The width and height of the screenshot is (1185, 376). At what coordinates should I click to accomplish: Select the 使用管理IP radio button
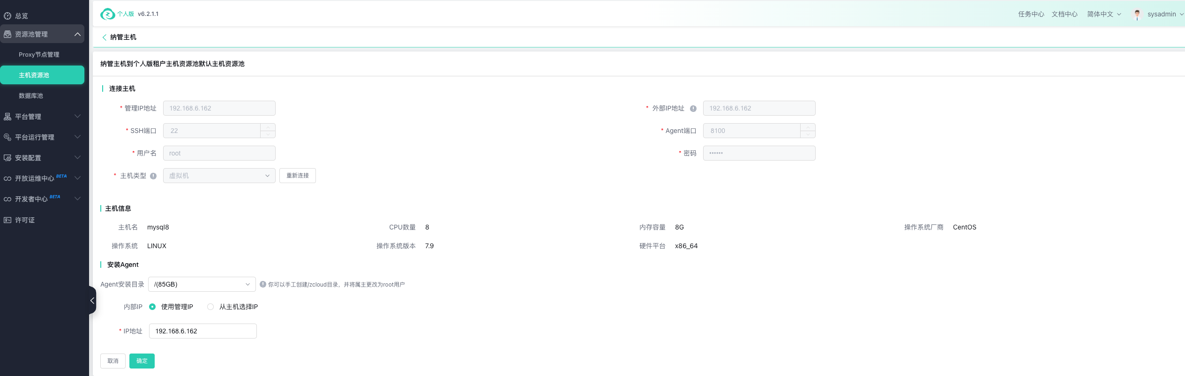[x=152, y=307]
